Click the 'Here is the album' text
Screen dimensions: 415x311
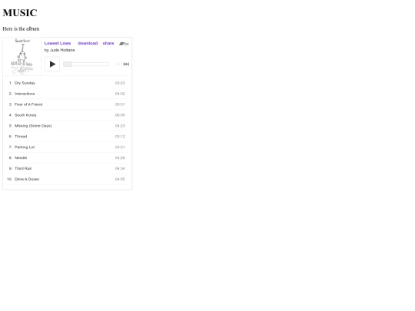(21, 28)
